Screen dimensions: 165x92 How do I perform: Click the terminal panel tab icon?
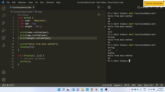pos(109,7)
